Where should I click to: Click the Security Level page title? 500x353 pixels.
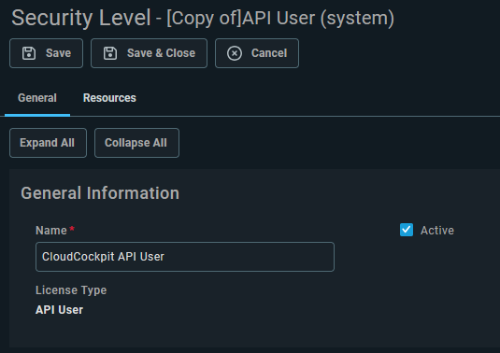pos(203,18)
